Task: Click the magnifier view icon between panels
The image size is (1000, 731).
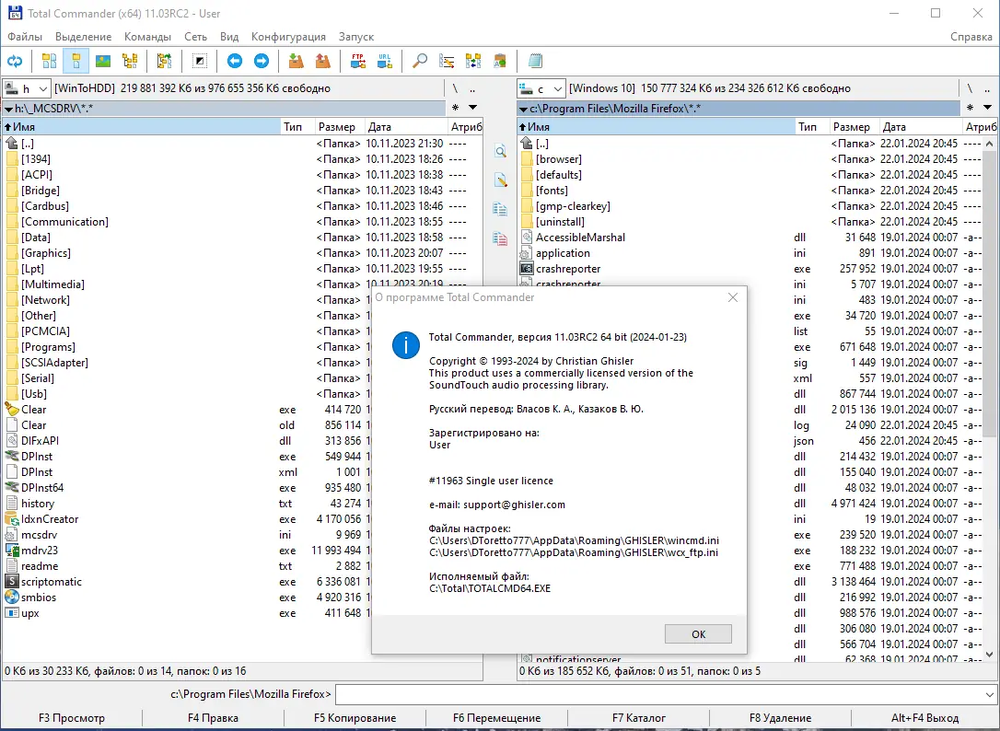Action: coord(500,151)
